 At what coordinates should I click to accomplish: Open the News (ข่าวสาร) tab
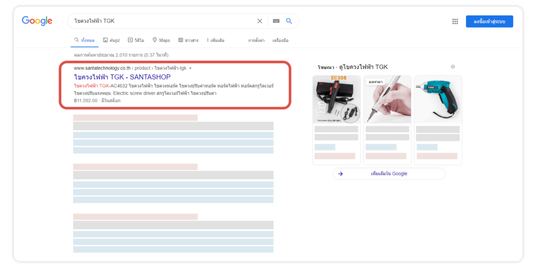(188, 40)
